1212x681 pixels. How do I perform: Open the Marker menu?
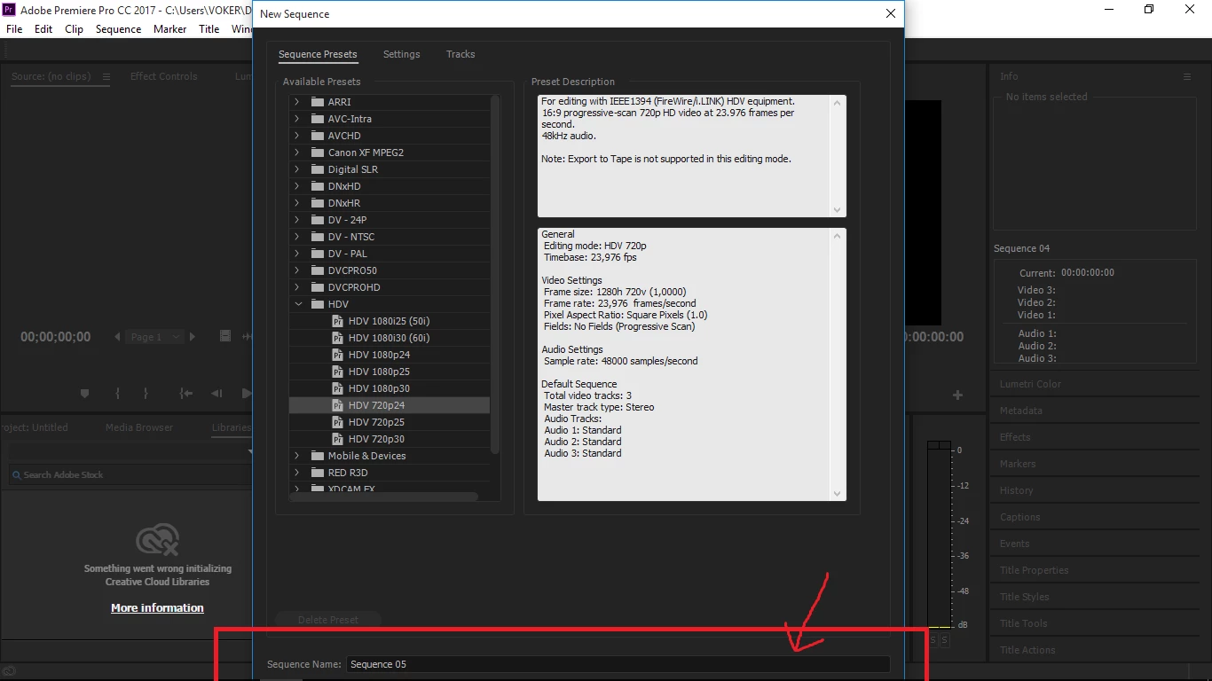pyautogui.click(x=169, y=29)
